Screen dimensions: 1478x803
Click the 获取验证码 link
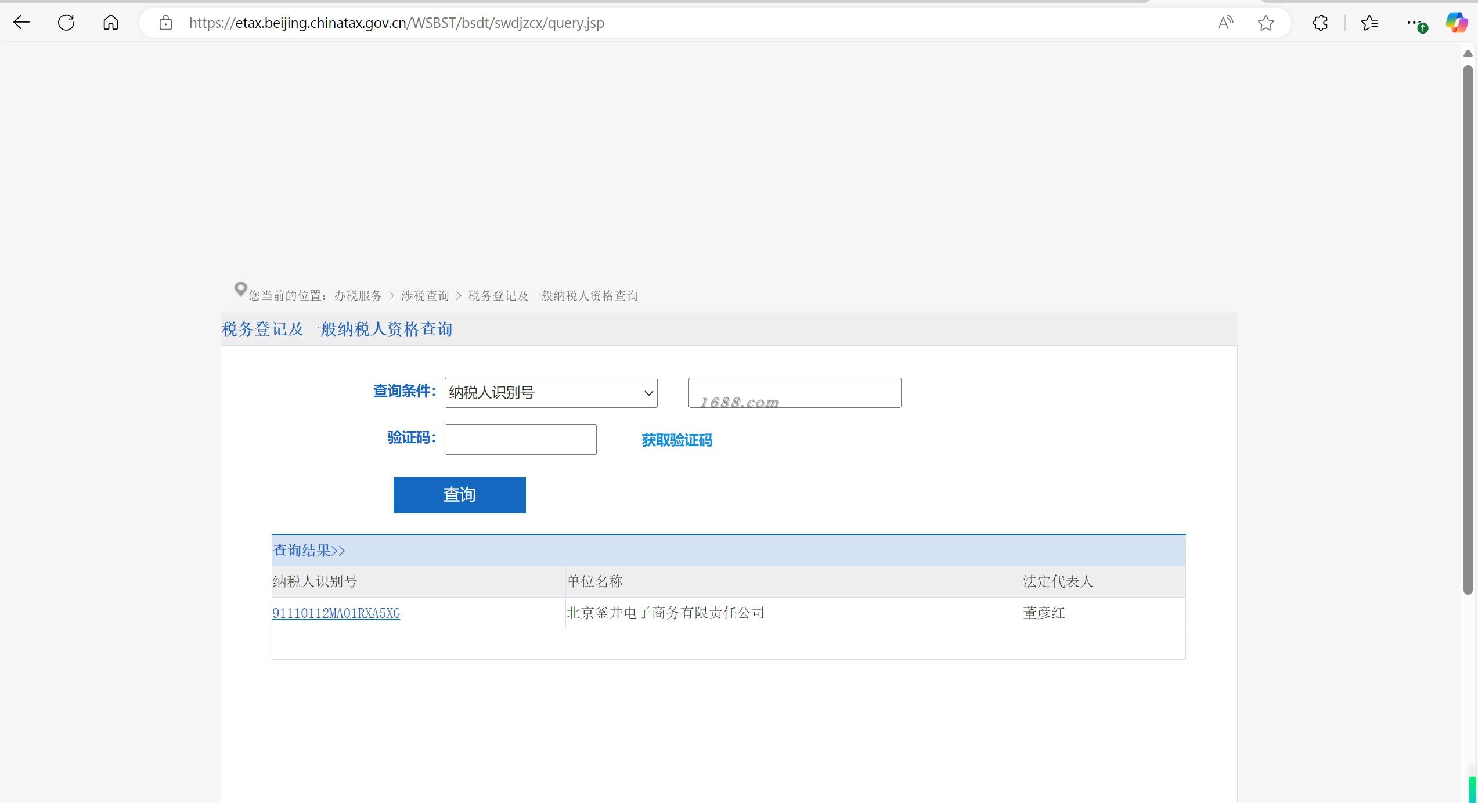pyautogui.click(x=676, y=440)
